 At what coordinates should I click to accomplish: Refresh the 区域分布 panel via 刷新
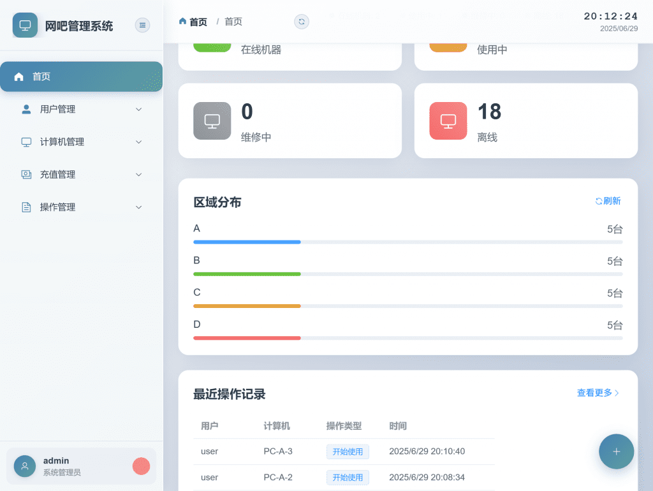(608, 201)
